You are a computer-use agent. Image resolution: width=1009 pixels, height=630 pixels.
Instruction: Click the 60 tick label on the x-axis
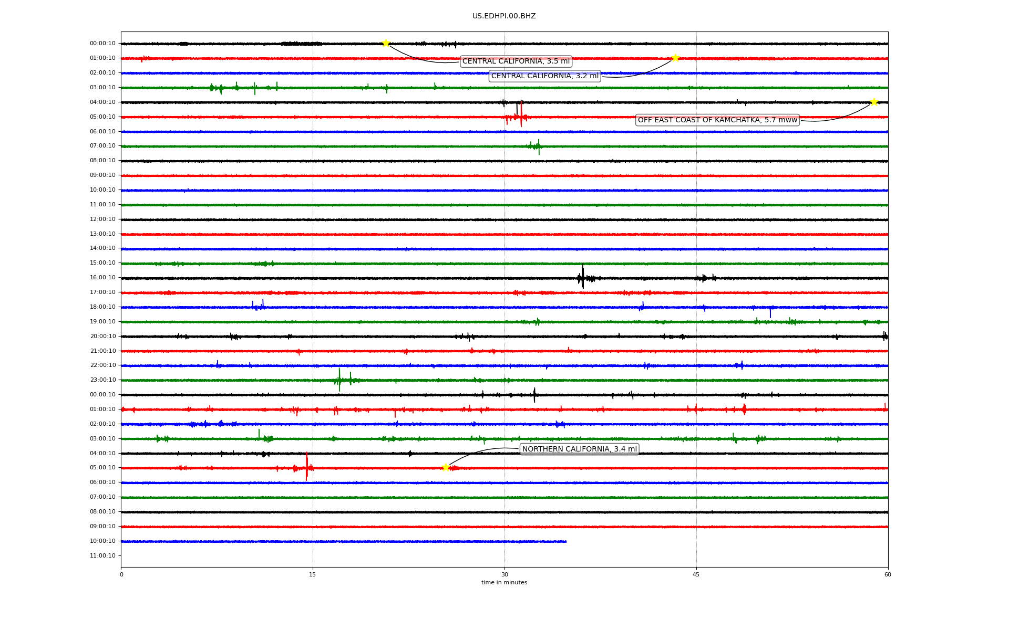[x=888, y=574]
